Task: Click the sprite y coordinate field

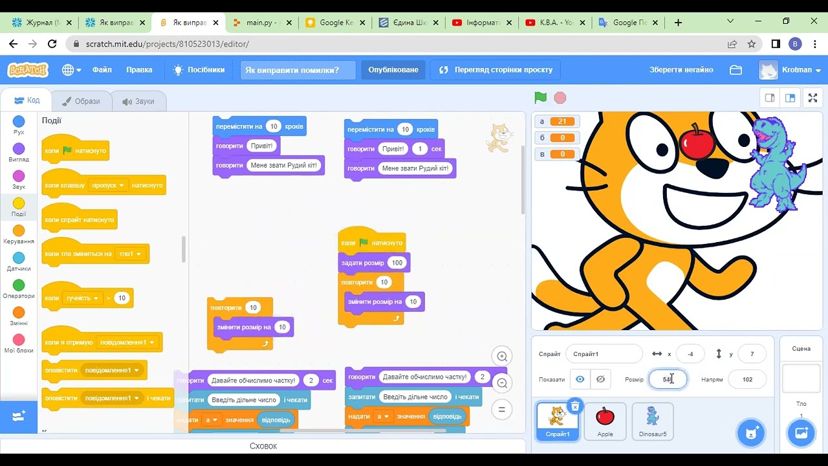Action: (752, 354)
